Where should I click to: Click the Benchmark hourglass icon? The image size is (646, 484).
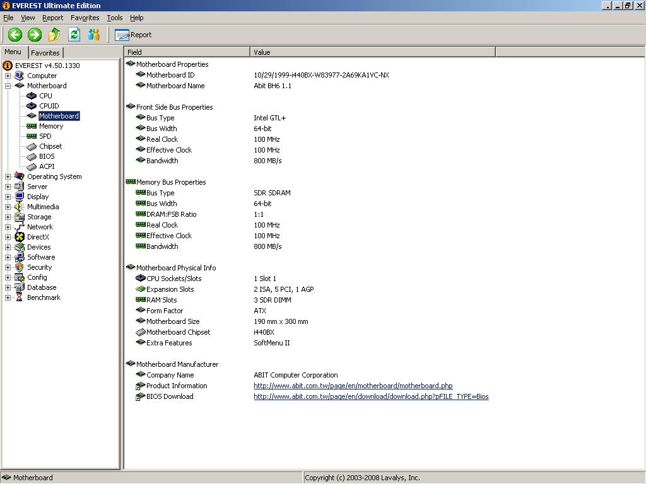pos(20,297)
